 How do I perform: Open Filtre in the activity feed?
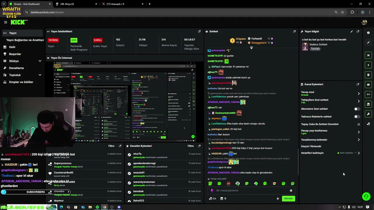(x=111, y=146)
